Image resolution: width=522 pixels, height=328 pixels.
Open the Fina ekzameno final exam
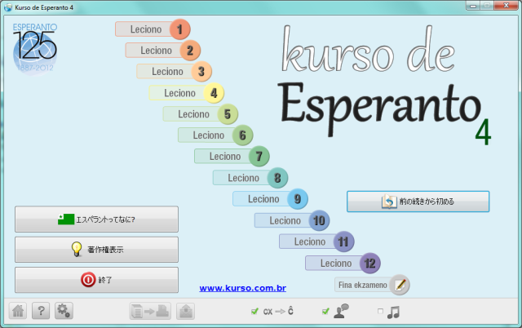tap(363, 285)
